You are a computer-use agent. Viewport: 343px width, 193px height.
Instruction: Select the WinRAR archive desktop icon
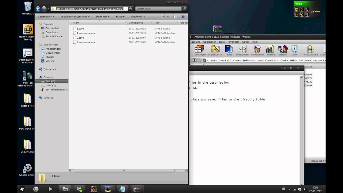coord(217,29)
